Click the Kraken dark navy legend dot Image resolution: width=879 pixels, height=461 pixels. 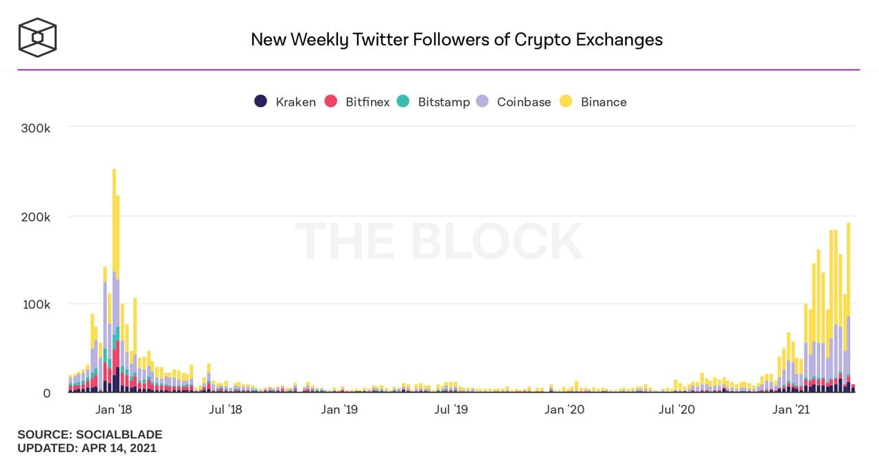pos(261,102)
